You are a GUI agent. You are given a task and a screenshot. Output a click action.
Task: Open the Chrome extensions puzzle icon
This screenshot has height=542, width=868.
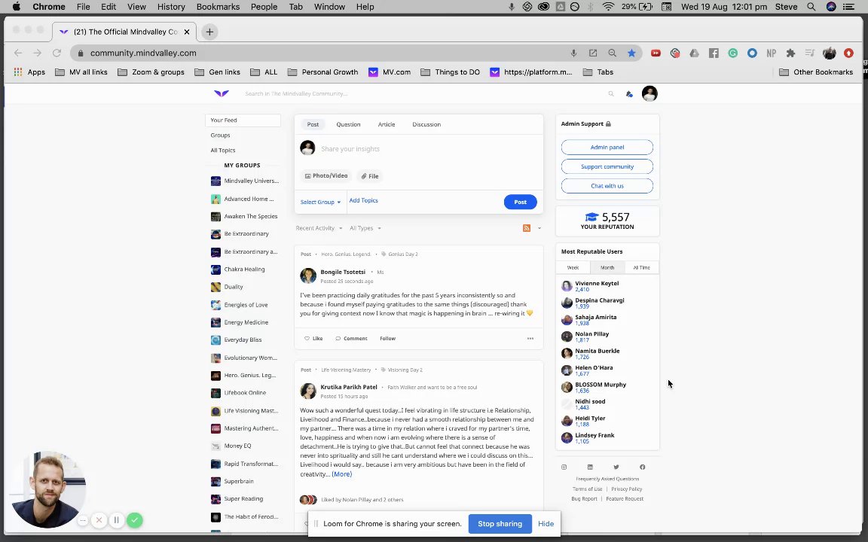(790, 53)
